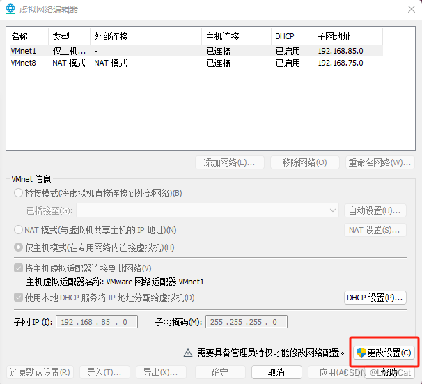Click the 取消 button
This screenshot has height=384, width=422.
pyautogui.click(x=276, y=372)
